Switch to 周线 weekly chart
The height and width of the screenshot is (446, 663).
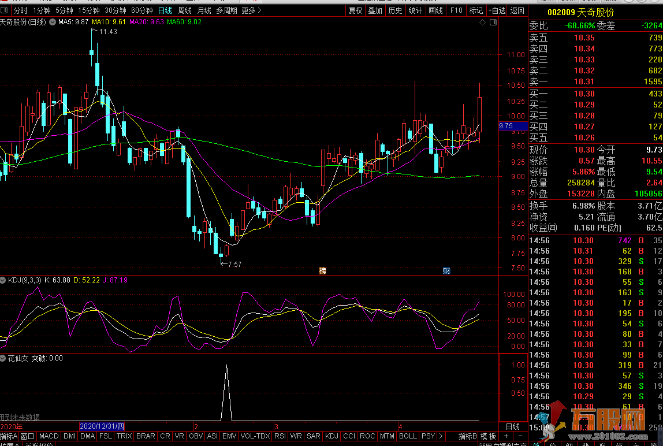coord(185,10)
